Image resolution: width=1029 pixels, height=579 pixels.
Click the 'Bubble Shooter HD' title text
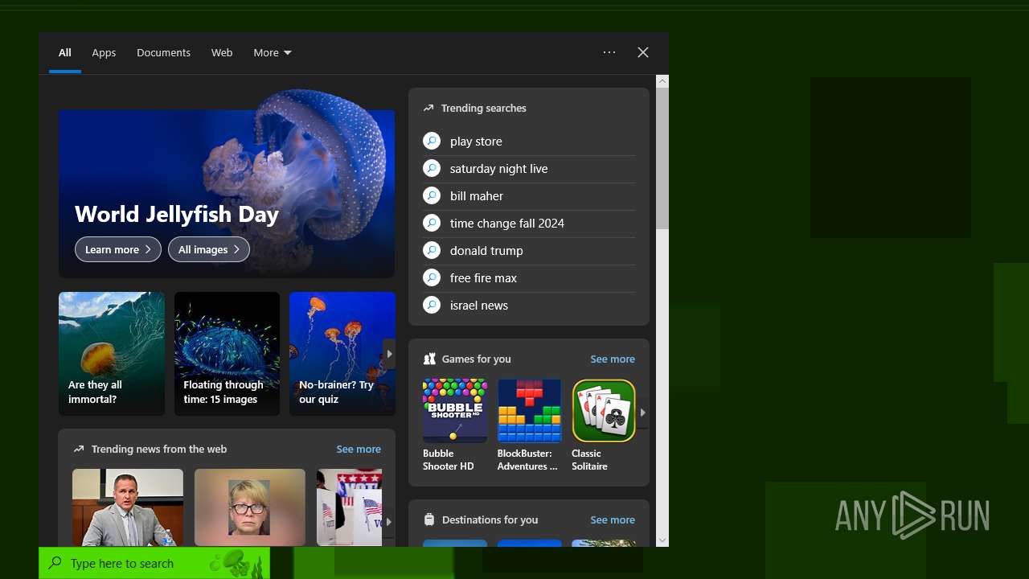click(449, 460)
